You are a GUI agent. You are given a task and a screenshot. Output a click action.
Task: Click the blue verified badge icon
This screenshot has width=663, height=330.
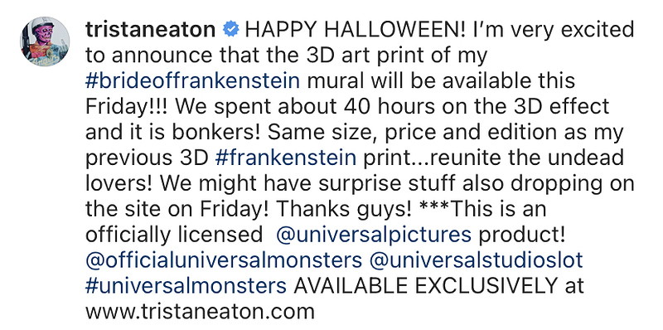231,30
